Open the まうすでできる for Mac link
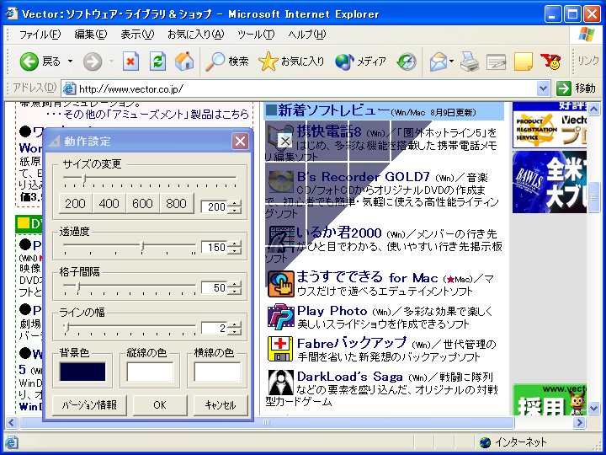The width and height of the screenshot is (606, 455). (367, 277)
